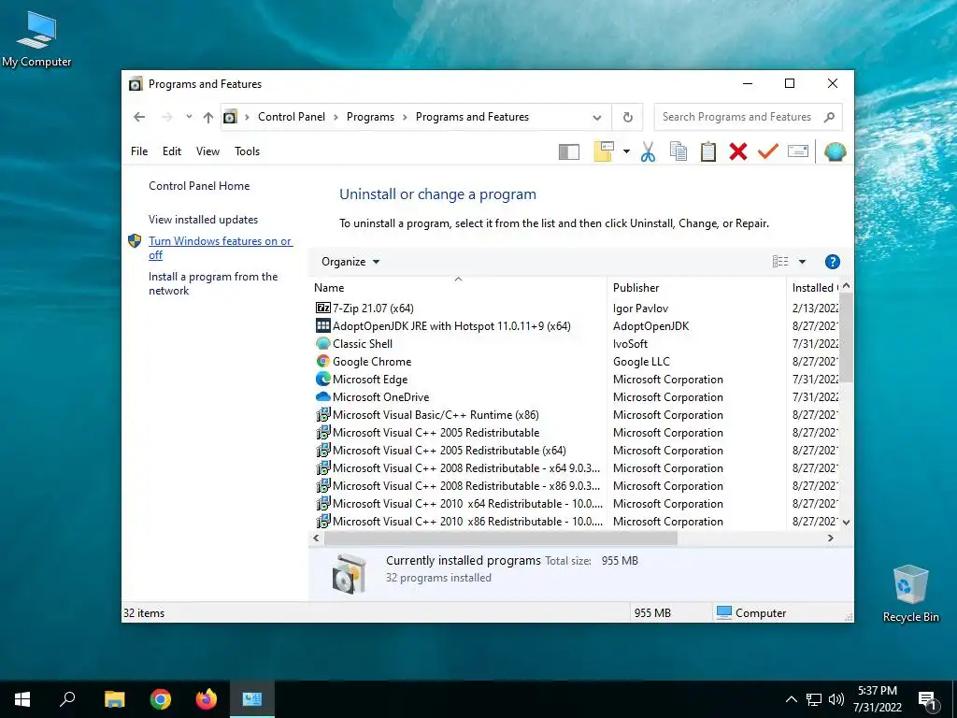The image size is (957, 718).
Task: Open the View menu
Action: pos(207,151)
